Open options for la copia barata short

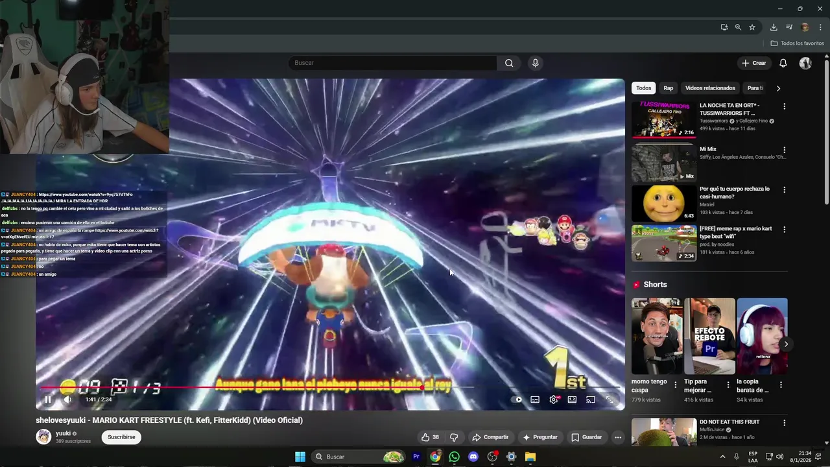[781, 385]
